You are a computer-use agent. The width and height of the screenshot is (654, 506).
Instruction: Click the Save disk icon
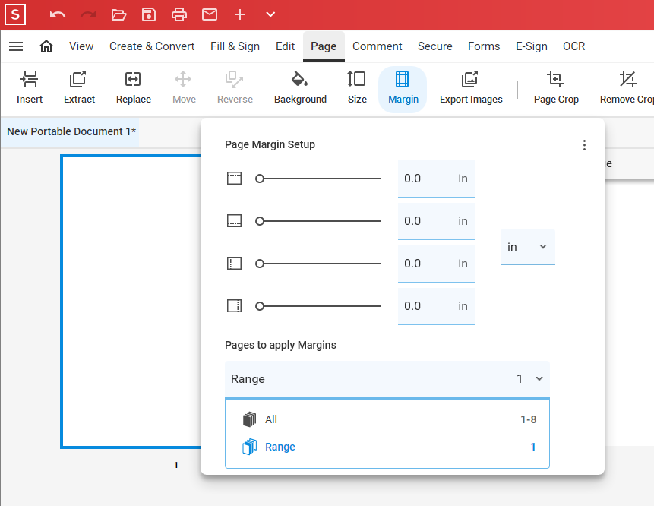149,14
